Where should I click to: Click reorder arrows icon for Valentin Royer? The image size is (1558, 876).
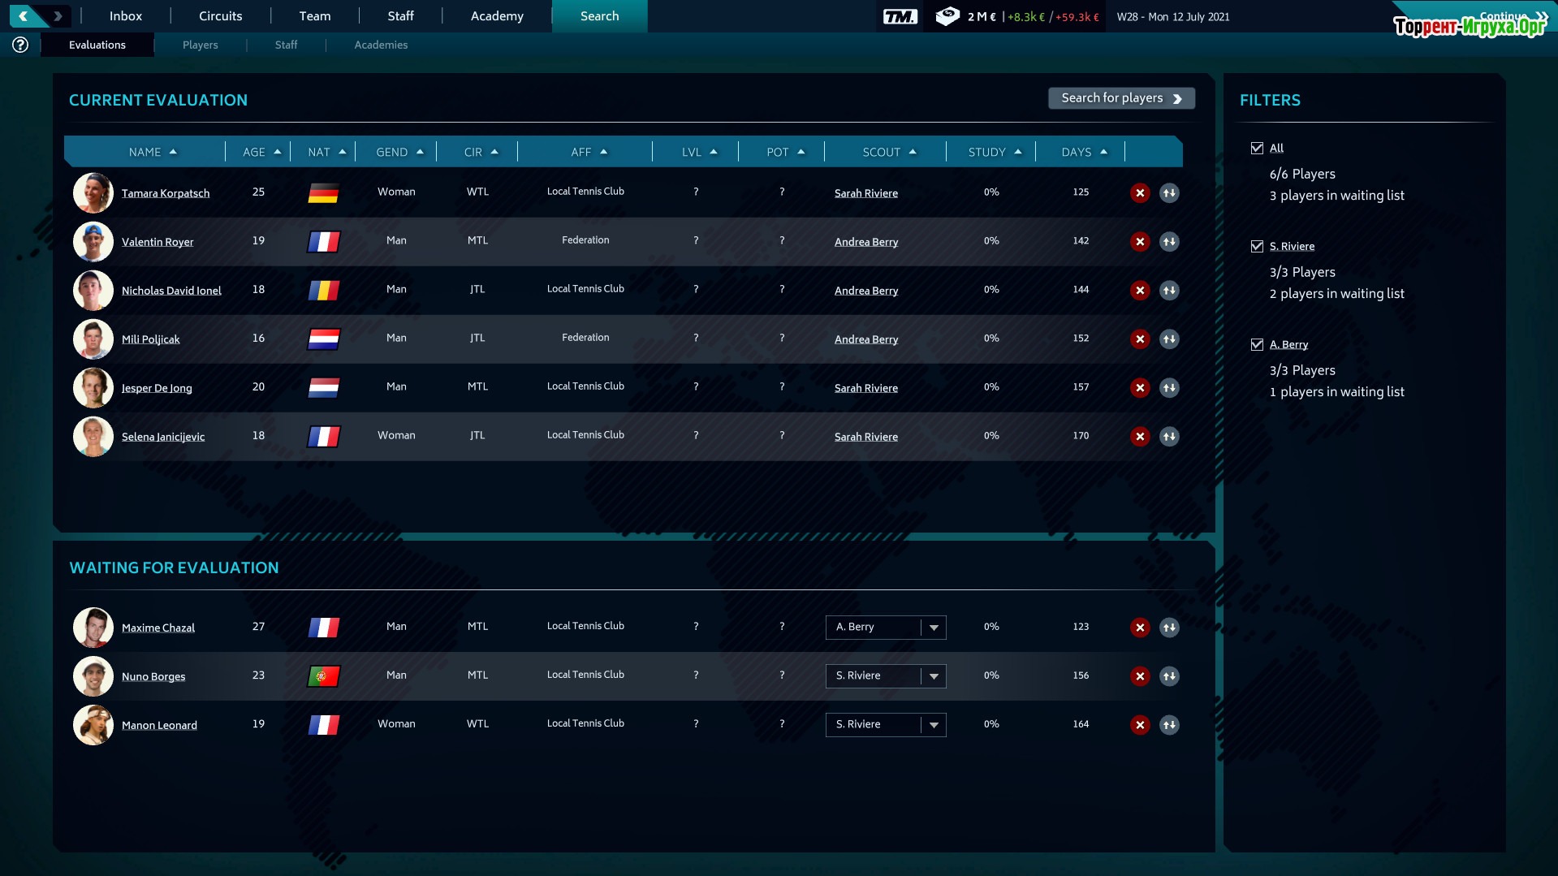[x=1169, y=242]
